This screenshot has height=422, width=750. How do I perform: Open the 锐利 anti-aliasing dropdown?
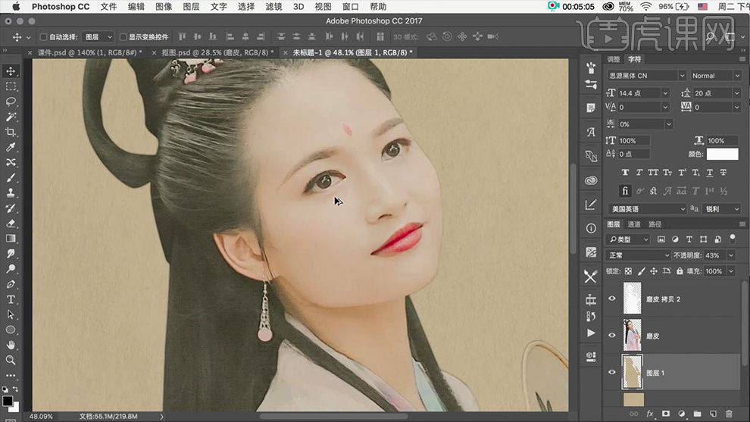click(722, 209)
